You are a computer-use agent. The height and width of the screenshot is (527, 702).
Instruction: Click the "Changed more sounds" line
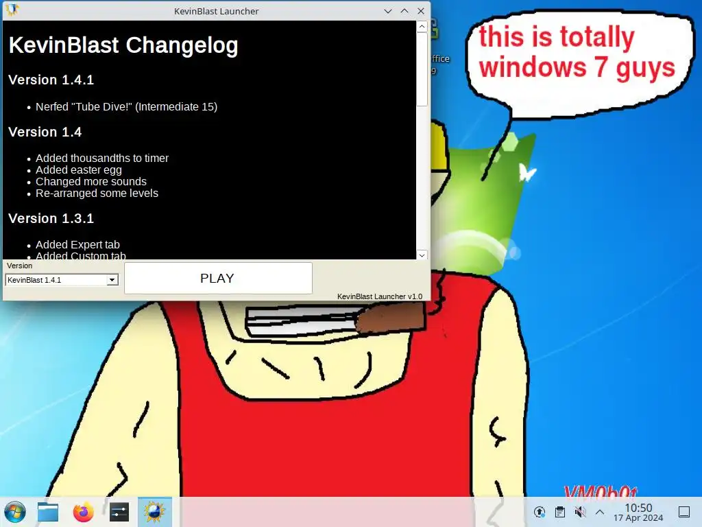click(91, 181)
